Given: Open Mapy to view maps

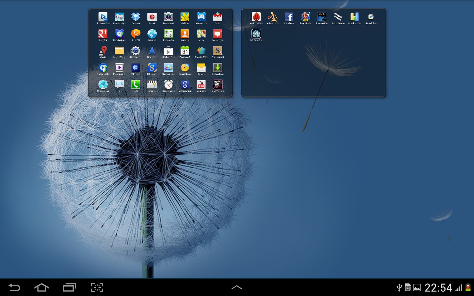Looking at the screenshot, I should [x=201, y=34].
